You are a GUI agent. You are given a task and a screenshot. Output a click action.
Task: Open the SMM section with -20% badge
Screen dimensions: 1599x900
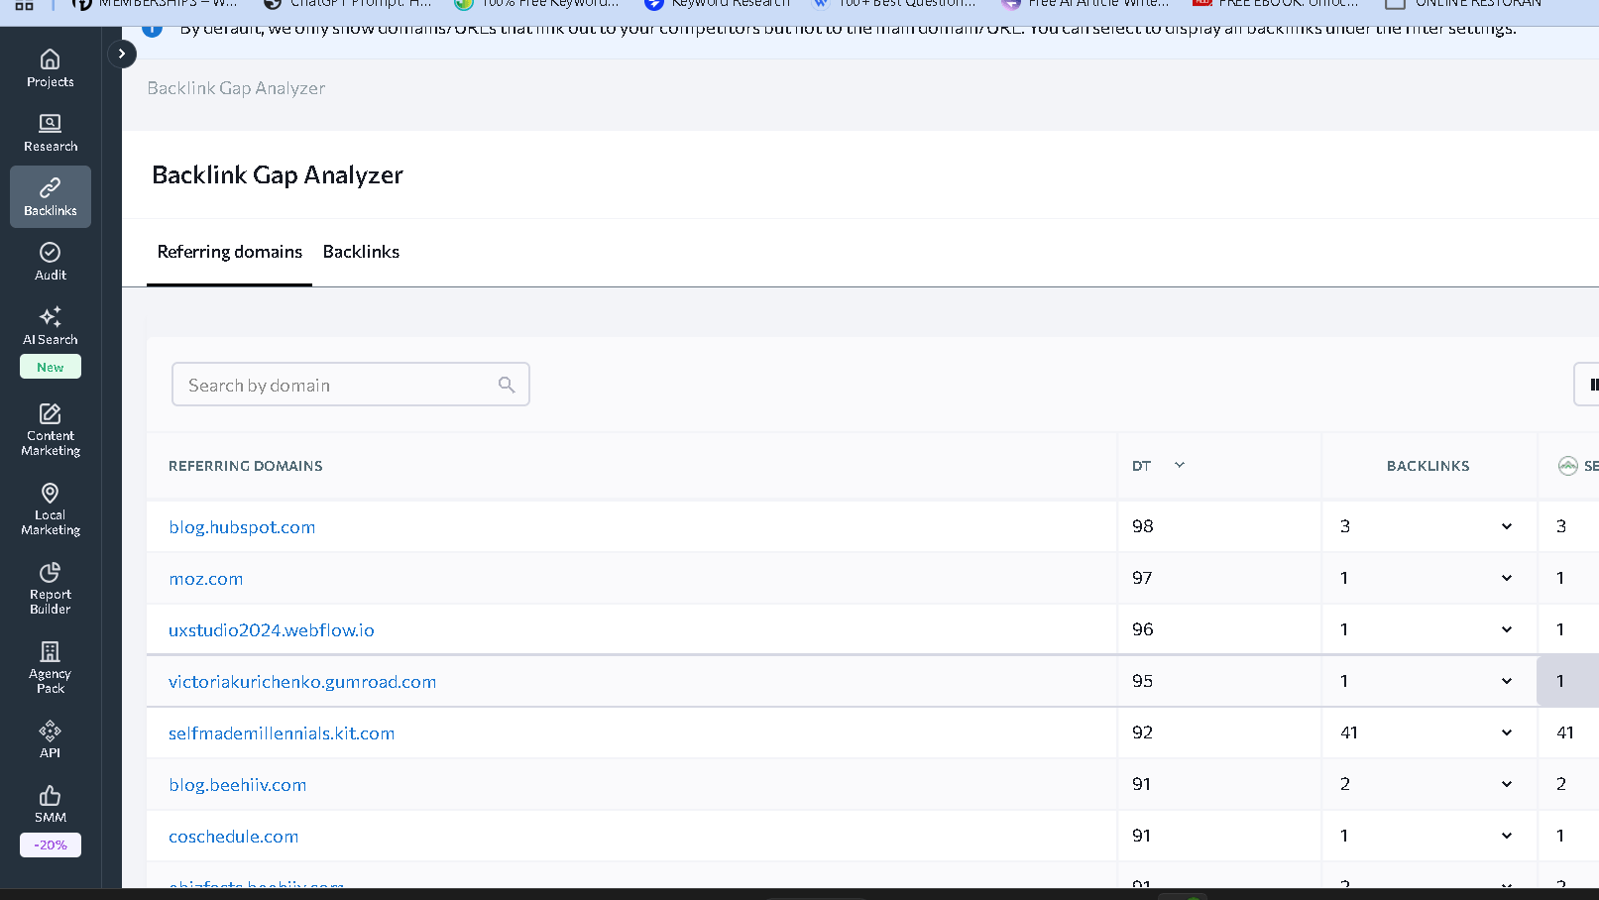(x=50, y=805)
